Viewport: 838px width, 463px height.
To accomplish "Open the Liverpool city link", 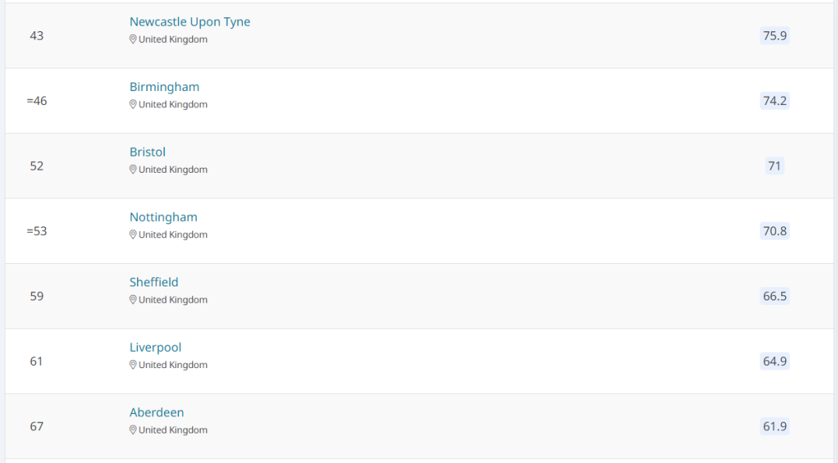I will coord(156,348).
